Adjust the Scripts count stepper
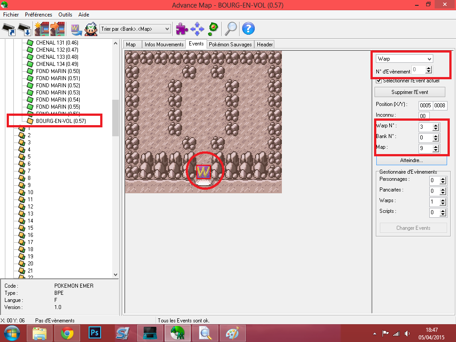Viewport: 456px width, 342px height. 443,212
